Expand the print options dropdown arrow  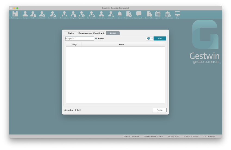pos(152,38)
